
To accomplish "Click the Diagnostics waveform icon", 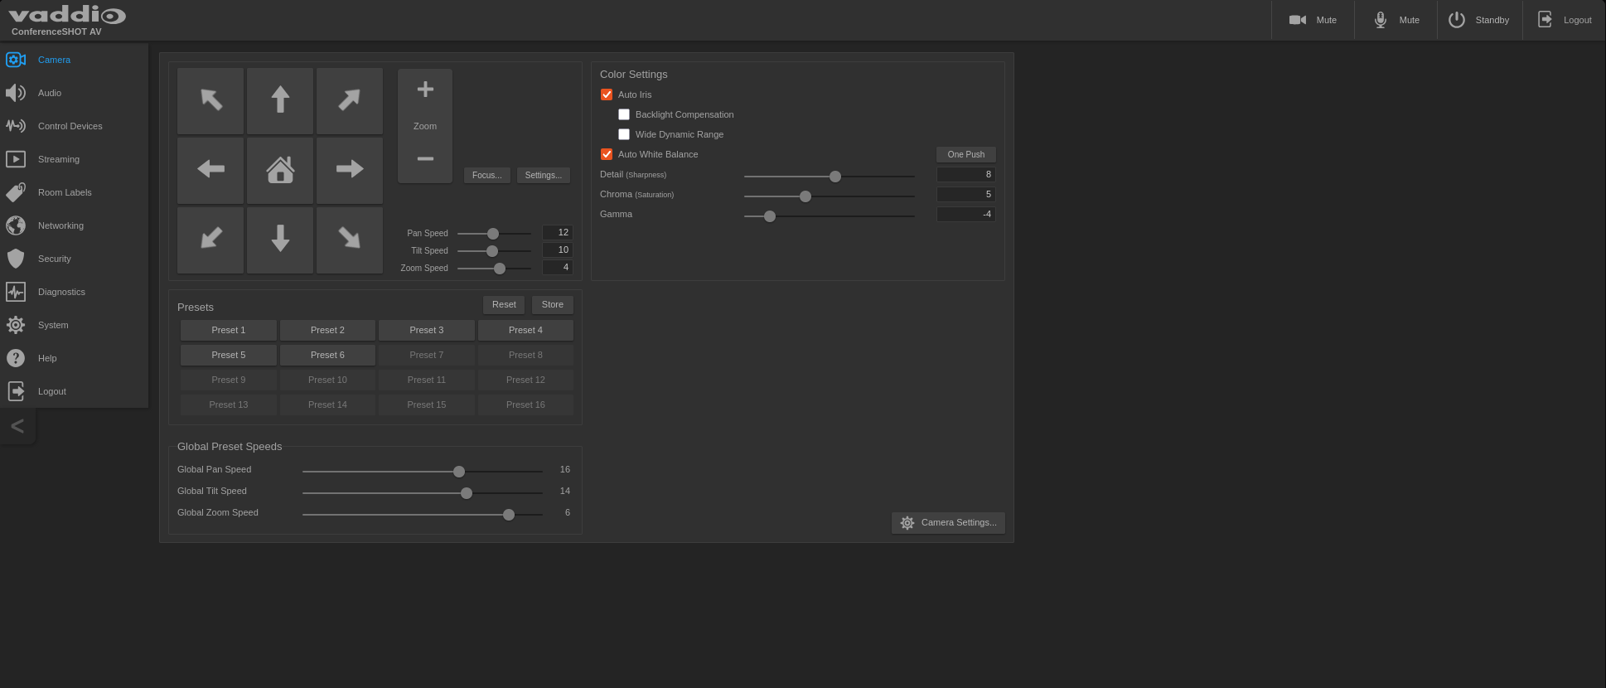I will (x=16, y=292).
